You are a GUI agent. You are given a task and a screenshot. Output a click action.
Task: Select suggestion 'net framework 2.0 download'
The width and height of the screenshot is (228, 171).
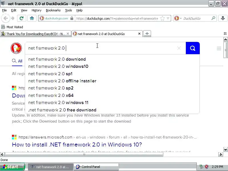(x=112, y=59)
